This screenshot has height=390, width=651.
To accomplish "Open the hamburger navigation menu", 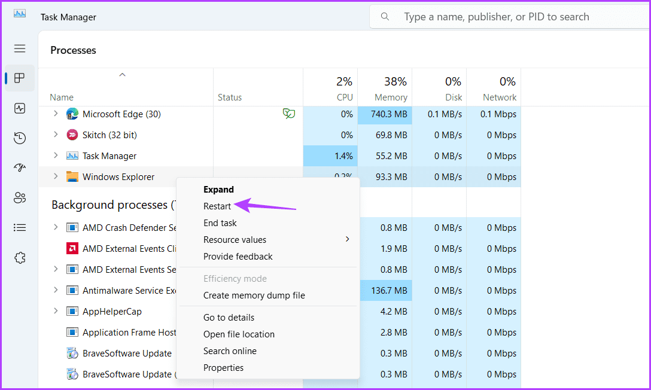I will (x=20, y=48).
